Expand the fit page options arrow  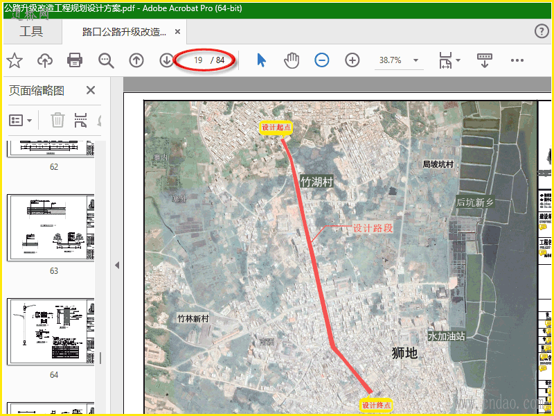458,60
